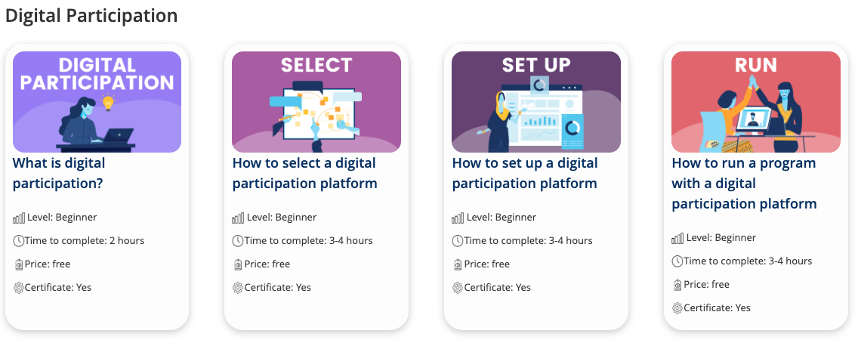Click the certificate badge icon in Select card
The width and height of the screenshot is (858, 349).
[x=238, y=288]
